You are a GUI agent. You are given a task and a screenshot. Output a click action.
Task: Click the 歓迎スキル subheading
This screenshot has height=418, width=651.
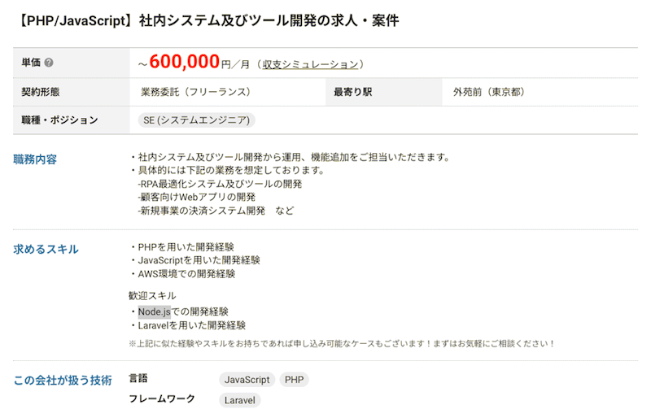pos(152,295)
